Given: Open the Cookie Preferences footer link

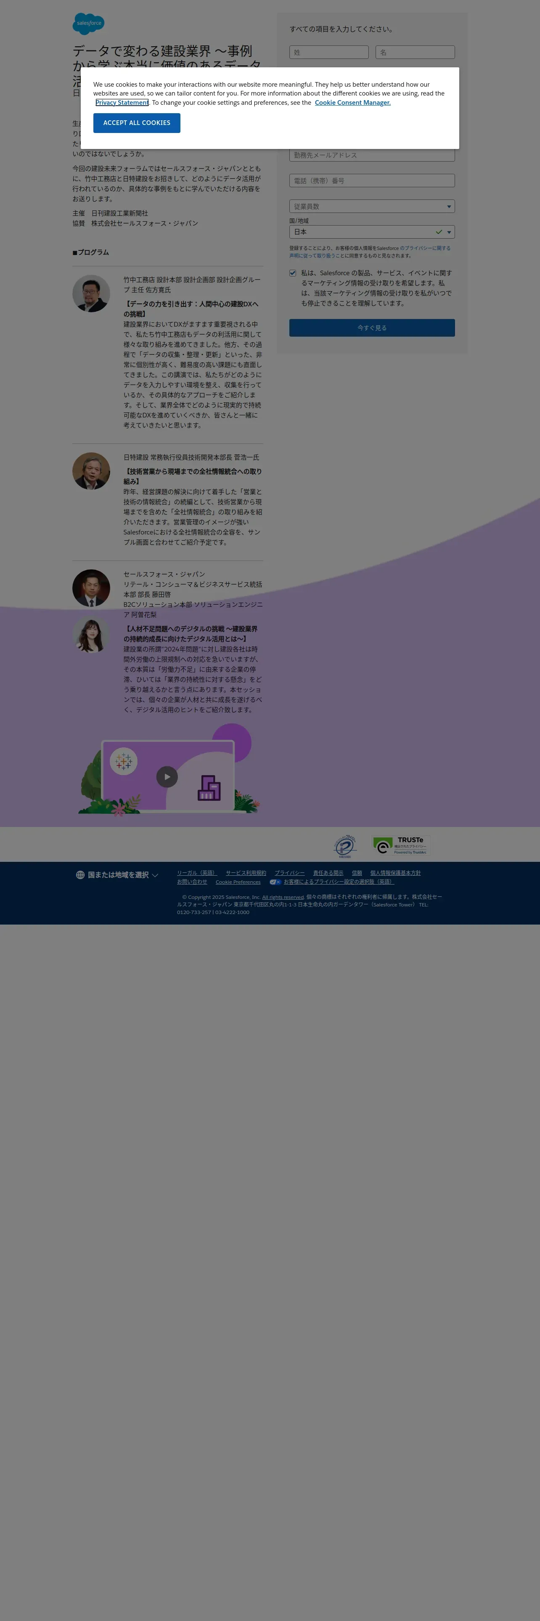Looking at the screenshot, I should pyautogui.click(x=238, y=882).
